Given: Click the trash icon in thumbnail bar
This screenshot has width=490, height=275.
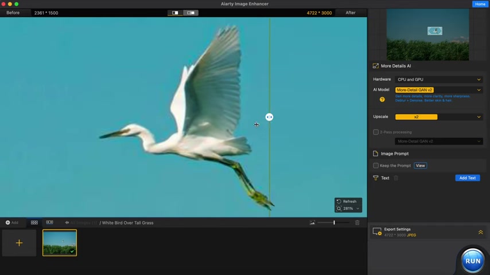Looking at the screenshot, I should (x=357, y=222).
